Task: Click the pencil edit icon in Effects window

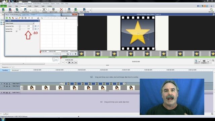Action: (19, 18)
